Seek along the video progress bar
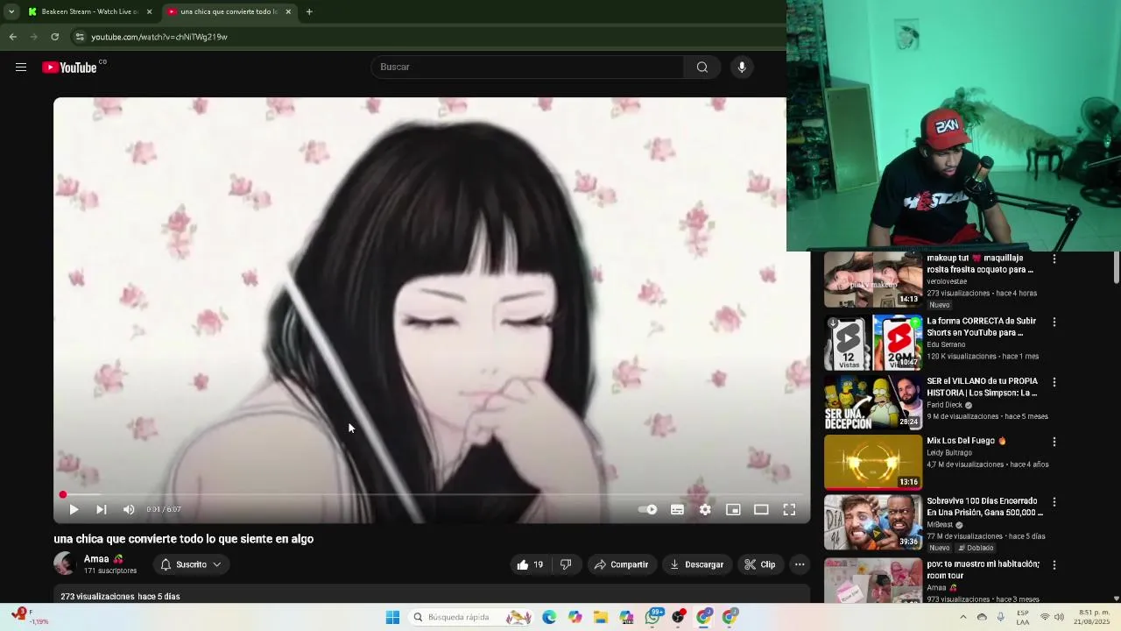This screenshot has width=1121, height=631. 431,495
